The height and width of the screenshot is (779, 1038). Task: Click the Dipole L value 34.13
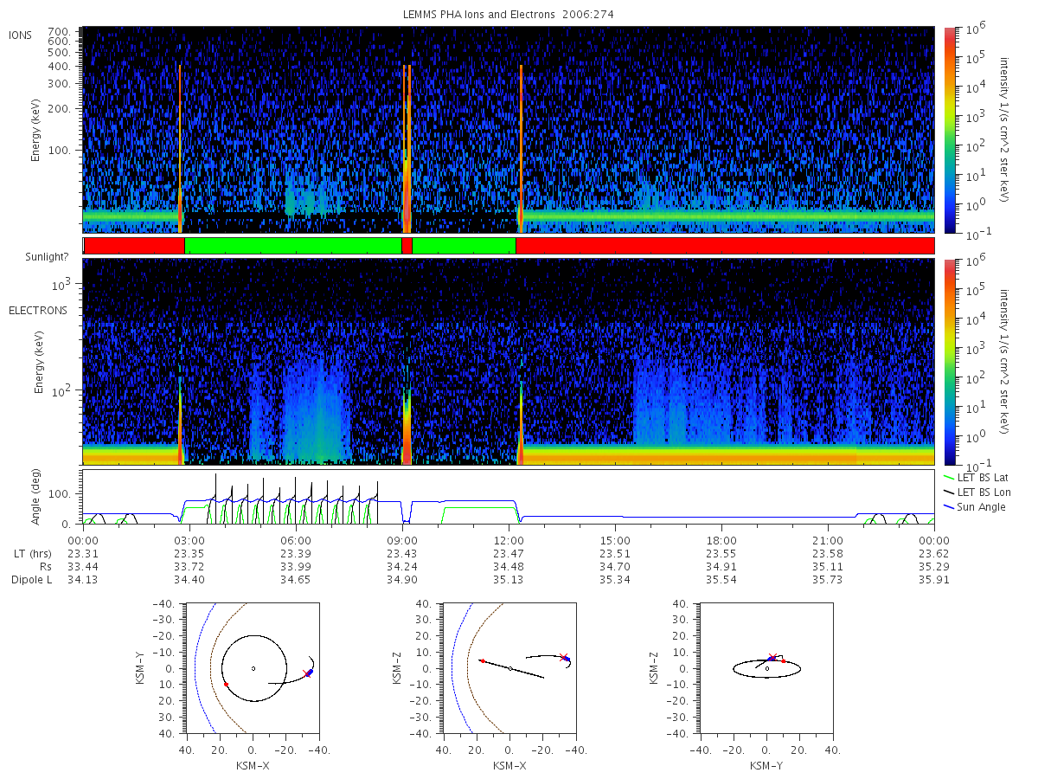point(83,579)
